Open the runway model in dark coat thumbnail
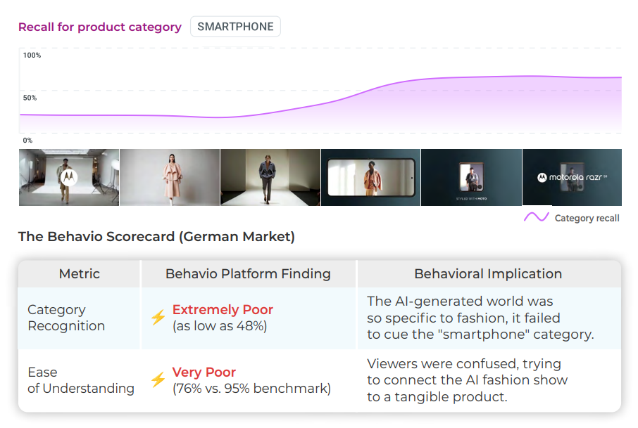The image size is (638, 428). pos(270,177)
